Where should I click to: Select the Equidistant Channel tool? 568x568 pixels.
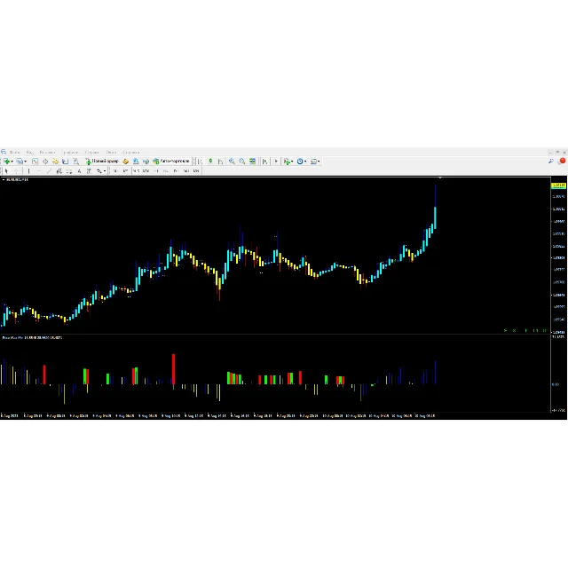pyautogui.click(x=59, y=171)
